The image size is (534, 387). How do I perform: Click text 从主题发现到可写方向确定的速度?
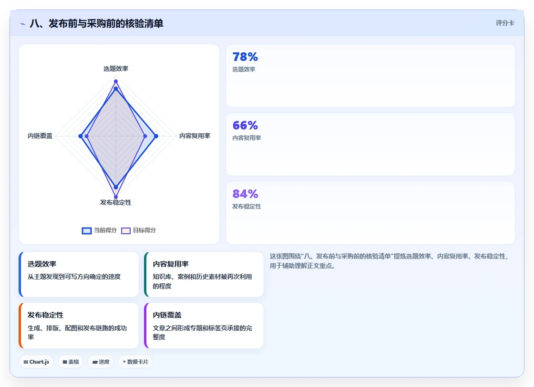74,277
